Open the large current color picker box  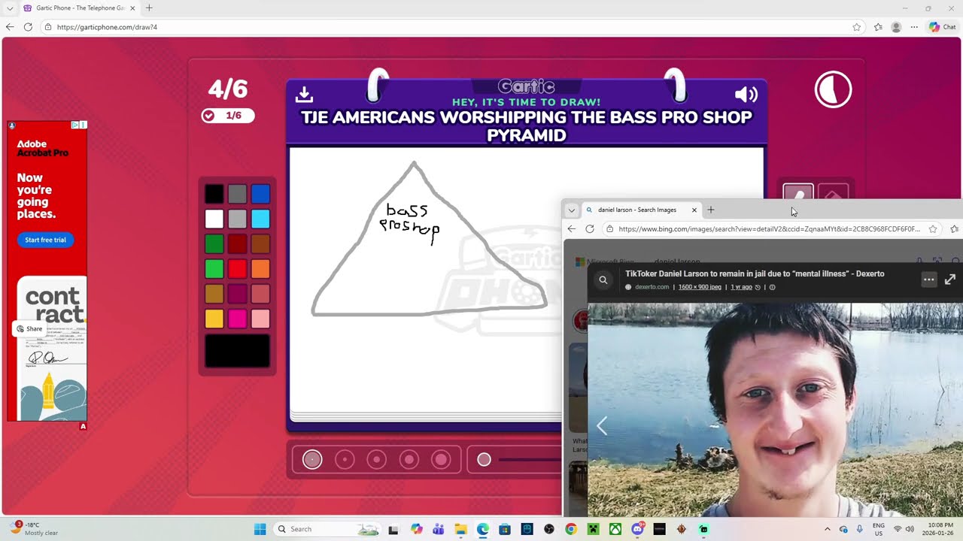237,351
